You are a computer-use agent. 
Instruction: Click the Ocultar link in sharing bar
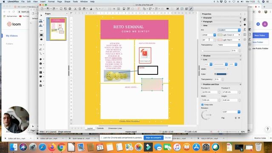pos(168,138)
